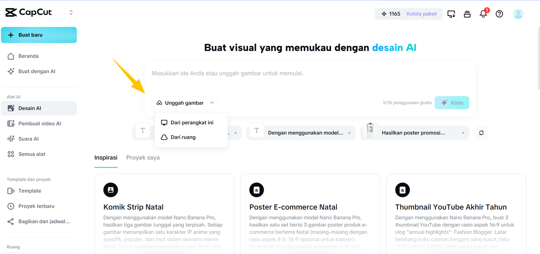Click the desktop app download icon
This screenshot has width=540, height=254.
coord(451,13)
